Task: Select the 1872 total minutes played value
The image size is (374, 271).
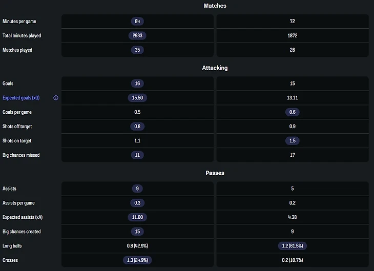Action: coord(293,36)
